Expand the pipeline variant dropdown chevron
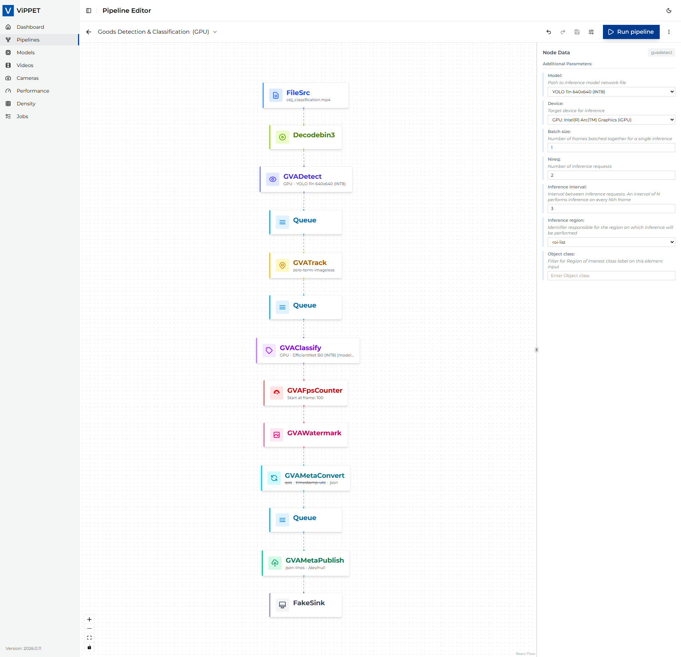Image resolution: width=681 pixels, height=657 pixels. (215, 32)
